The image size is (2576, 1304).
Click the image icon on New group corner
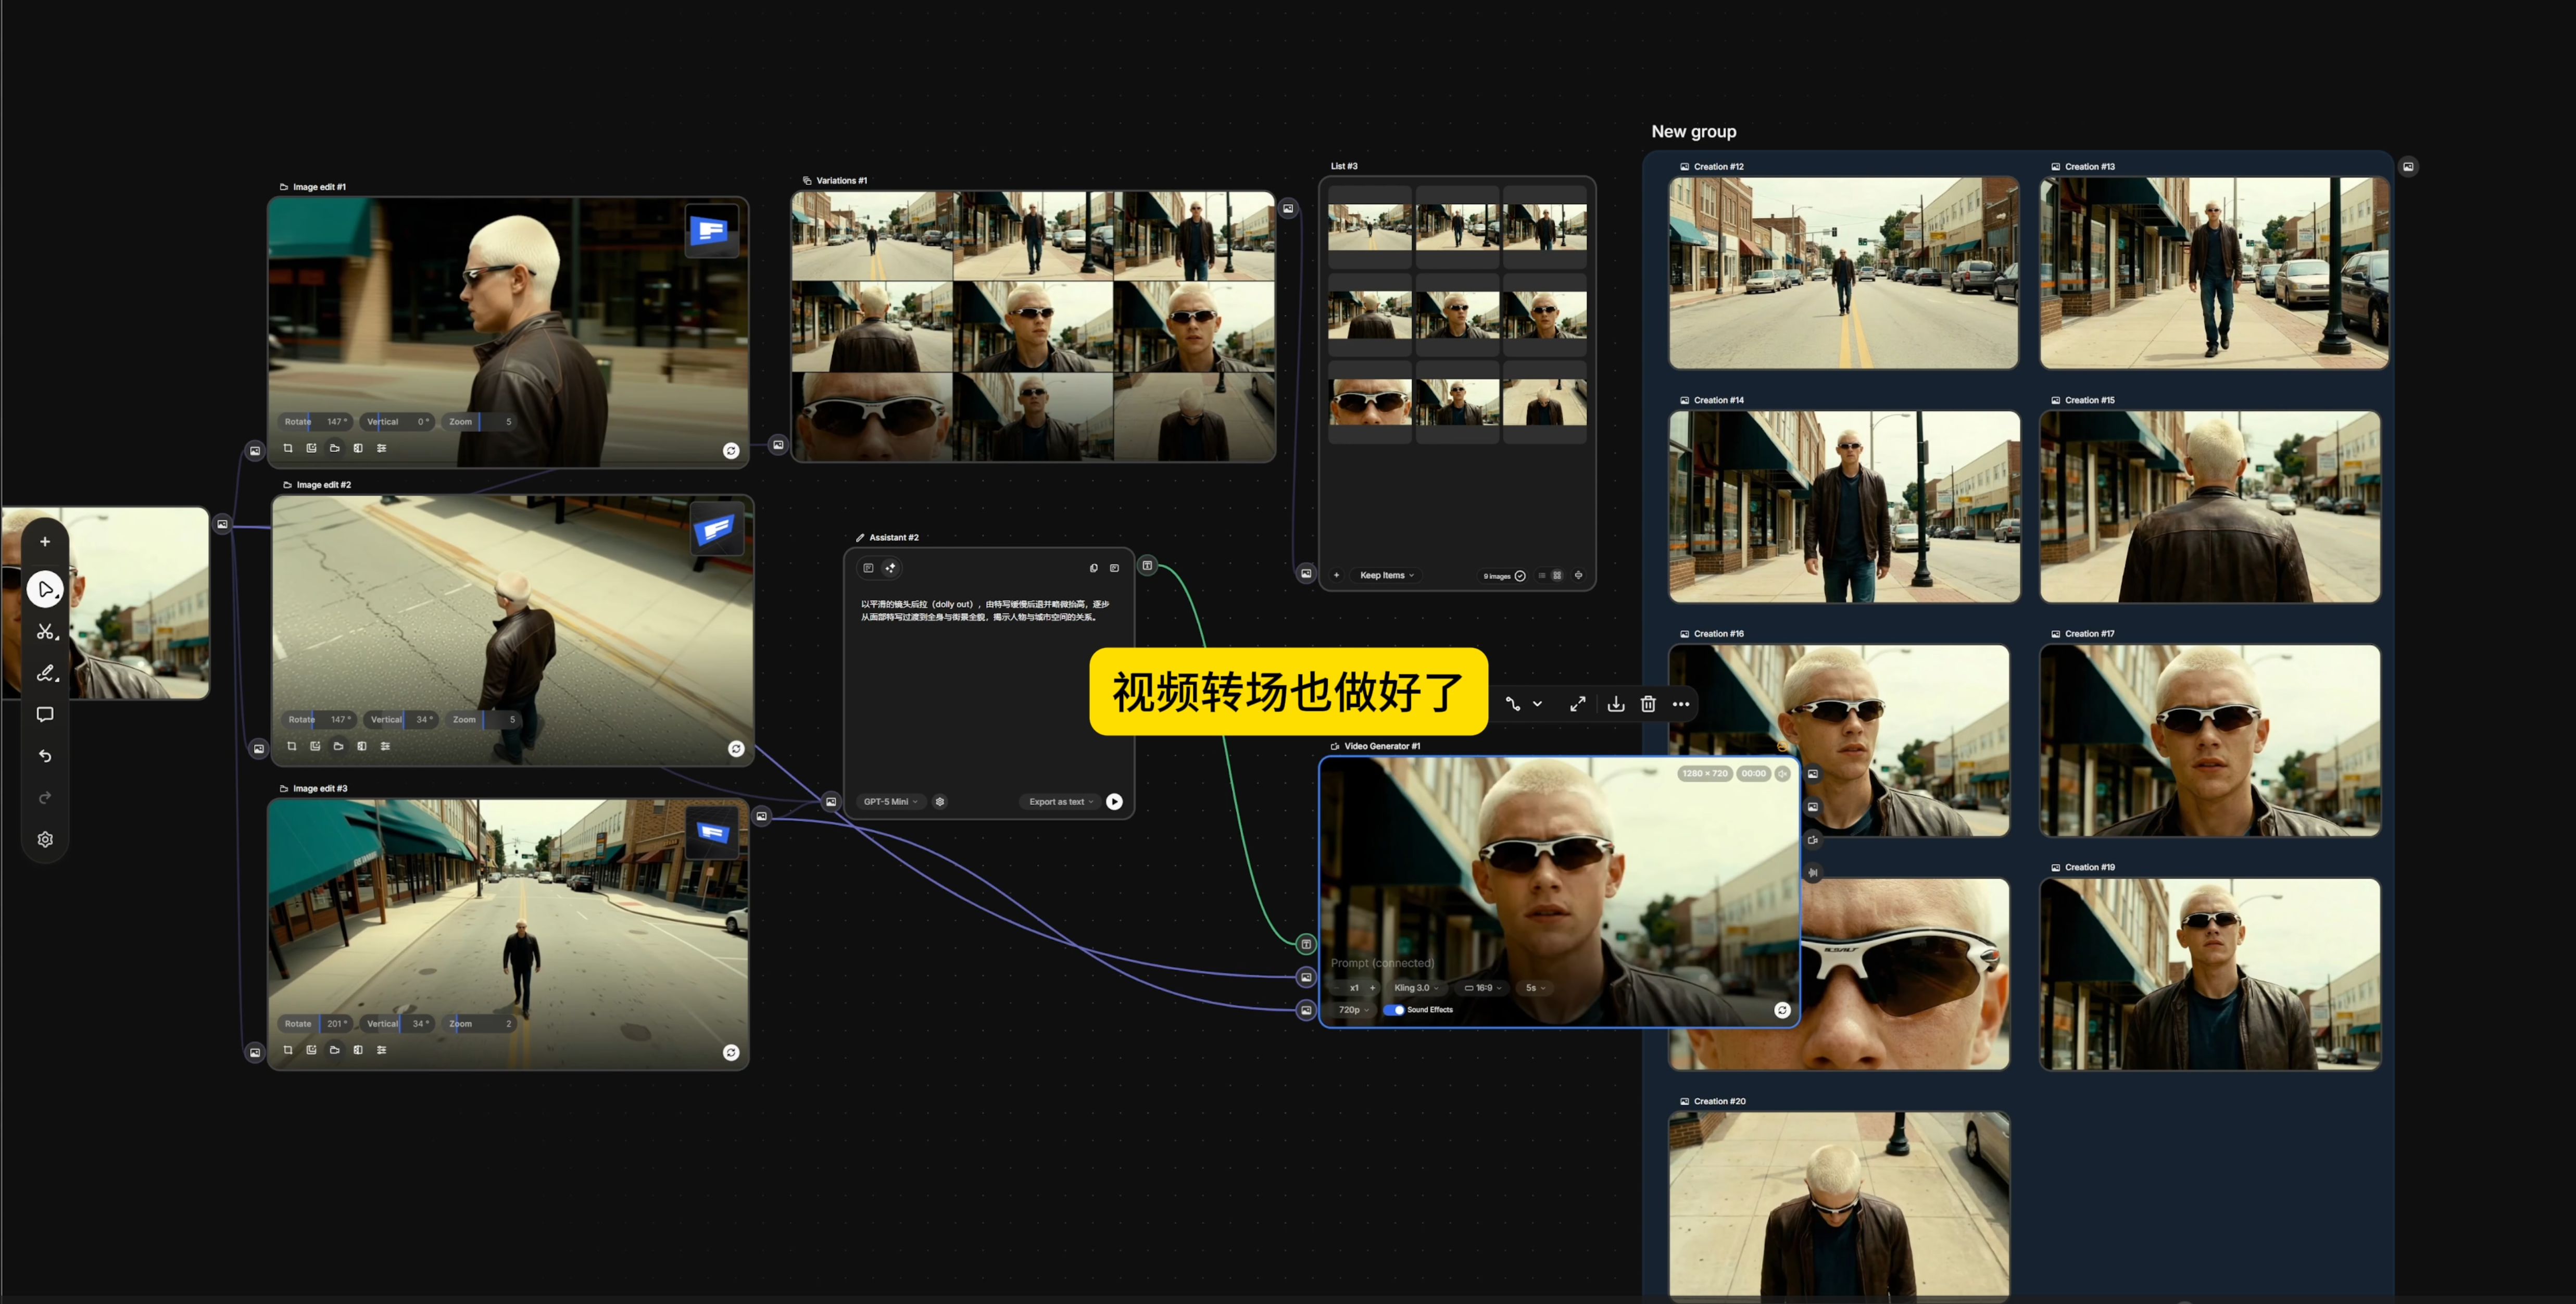pyautogui.click(x=2408, y=167)
